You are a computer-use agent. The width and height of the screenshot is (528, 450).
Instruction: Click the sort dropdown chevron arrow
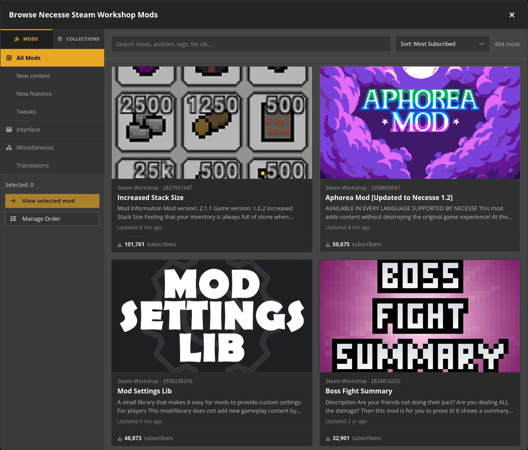(x=482, y=44)
